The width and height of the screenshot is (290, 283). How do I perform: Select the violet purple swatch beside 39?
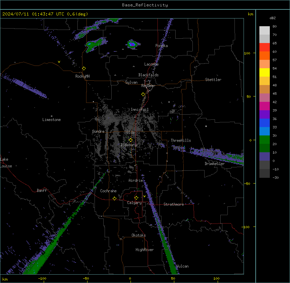(264, 115)
